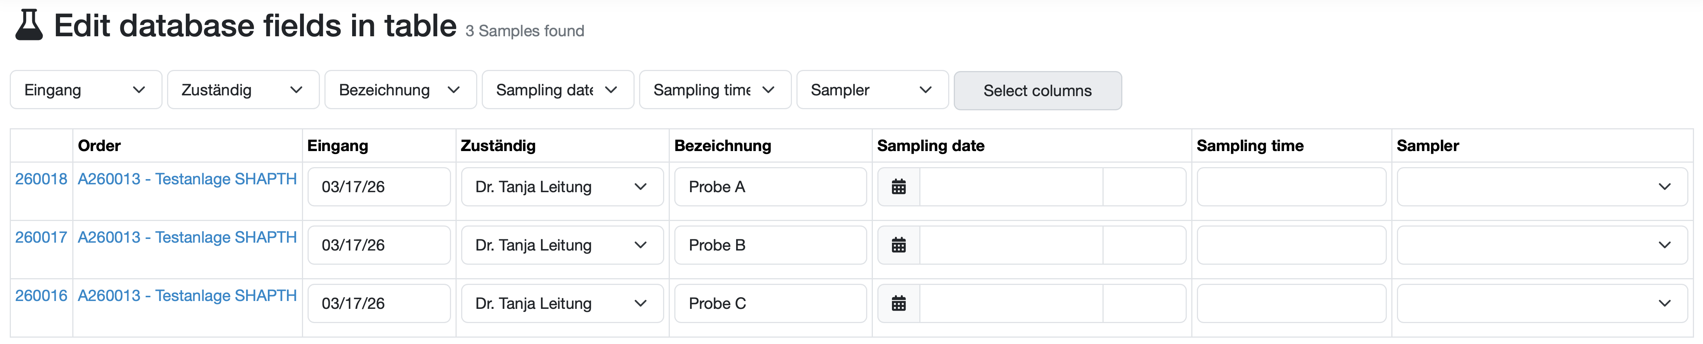Open the Eingang column selector dropdown

tap(85, 90)
